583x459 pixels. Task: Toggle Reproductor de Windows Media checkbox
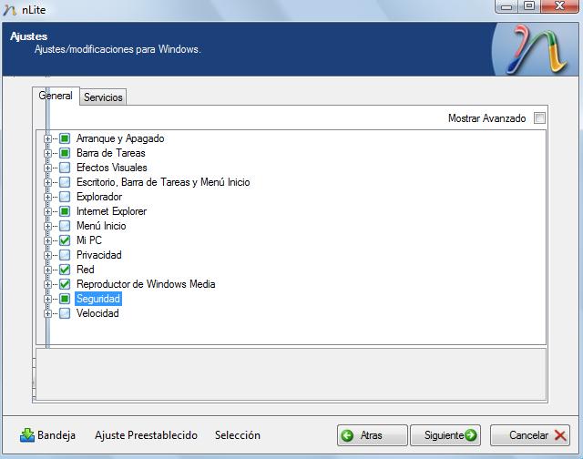point(65,284)
